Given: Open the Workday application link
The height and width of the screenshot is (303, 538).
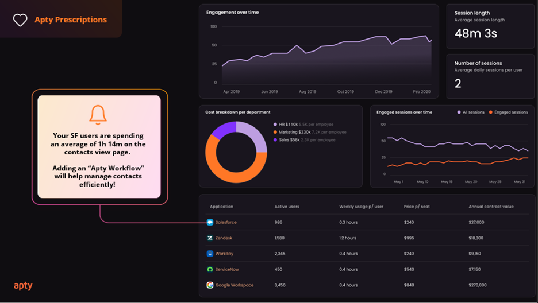Looking at the screenshot, I should tap(224, 254).
